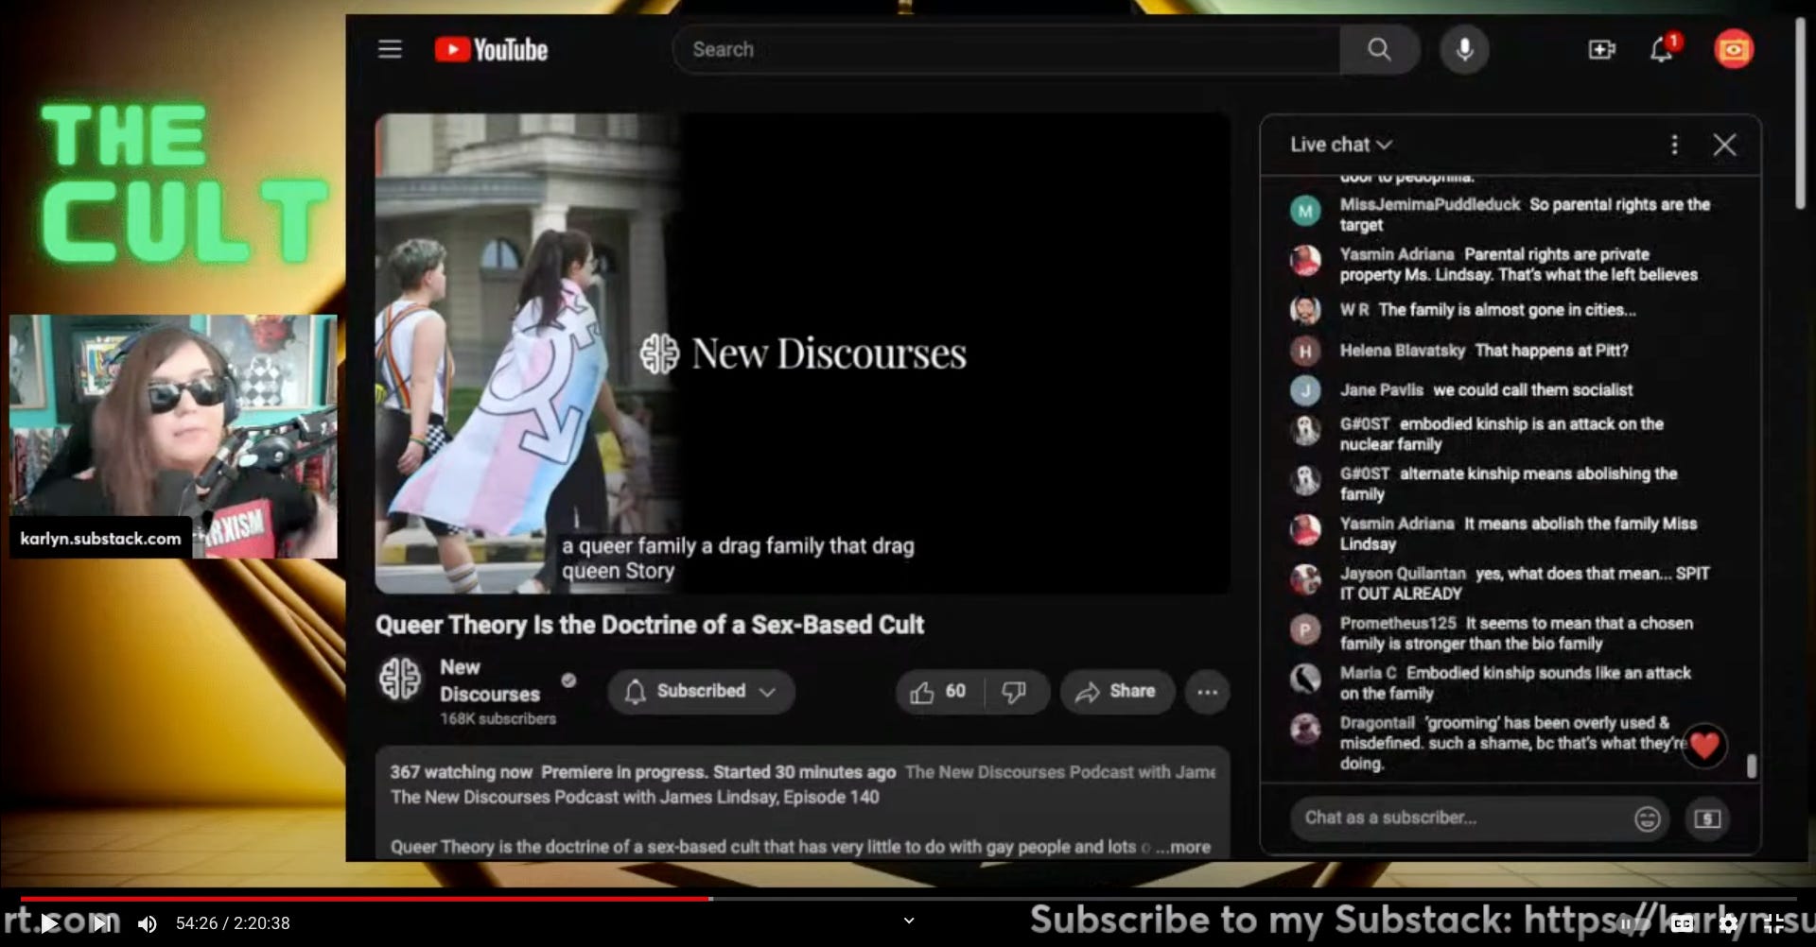Open the Super Chat dollar button
The height and width of the screenshot is (947, 1816).
pyautogui.click(x=1707, y=818)
